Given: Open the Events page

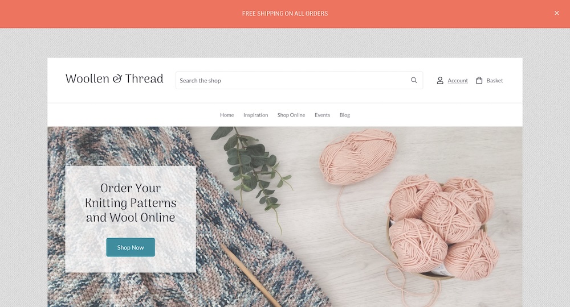Looking at the screenshot, I should (323, 115).
